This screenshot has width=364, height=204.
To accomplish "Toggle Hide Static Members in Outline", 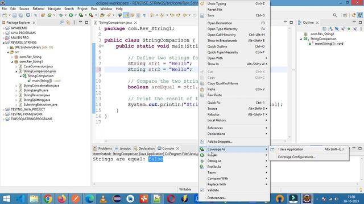I will [x=342, y=29].
